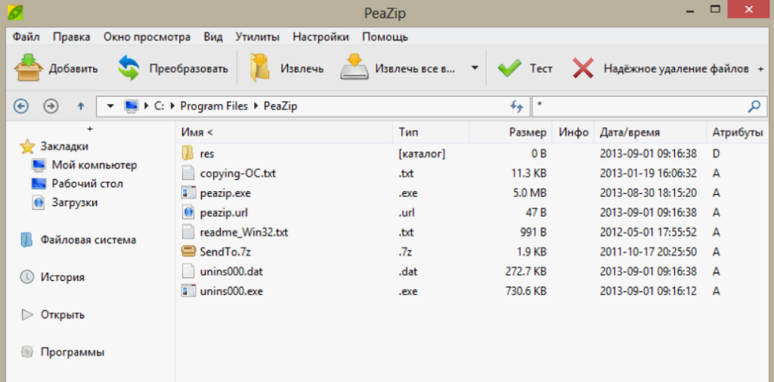774x382 pixels.
Task: Select Рабочий стол bookmark
Action: (88, 184)
